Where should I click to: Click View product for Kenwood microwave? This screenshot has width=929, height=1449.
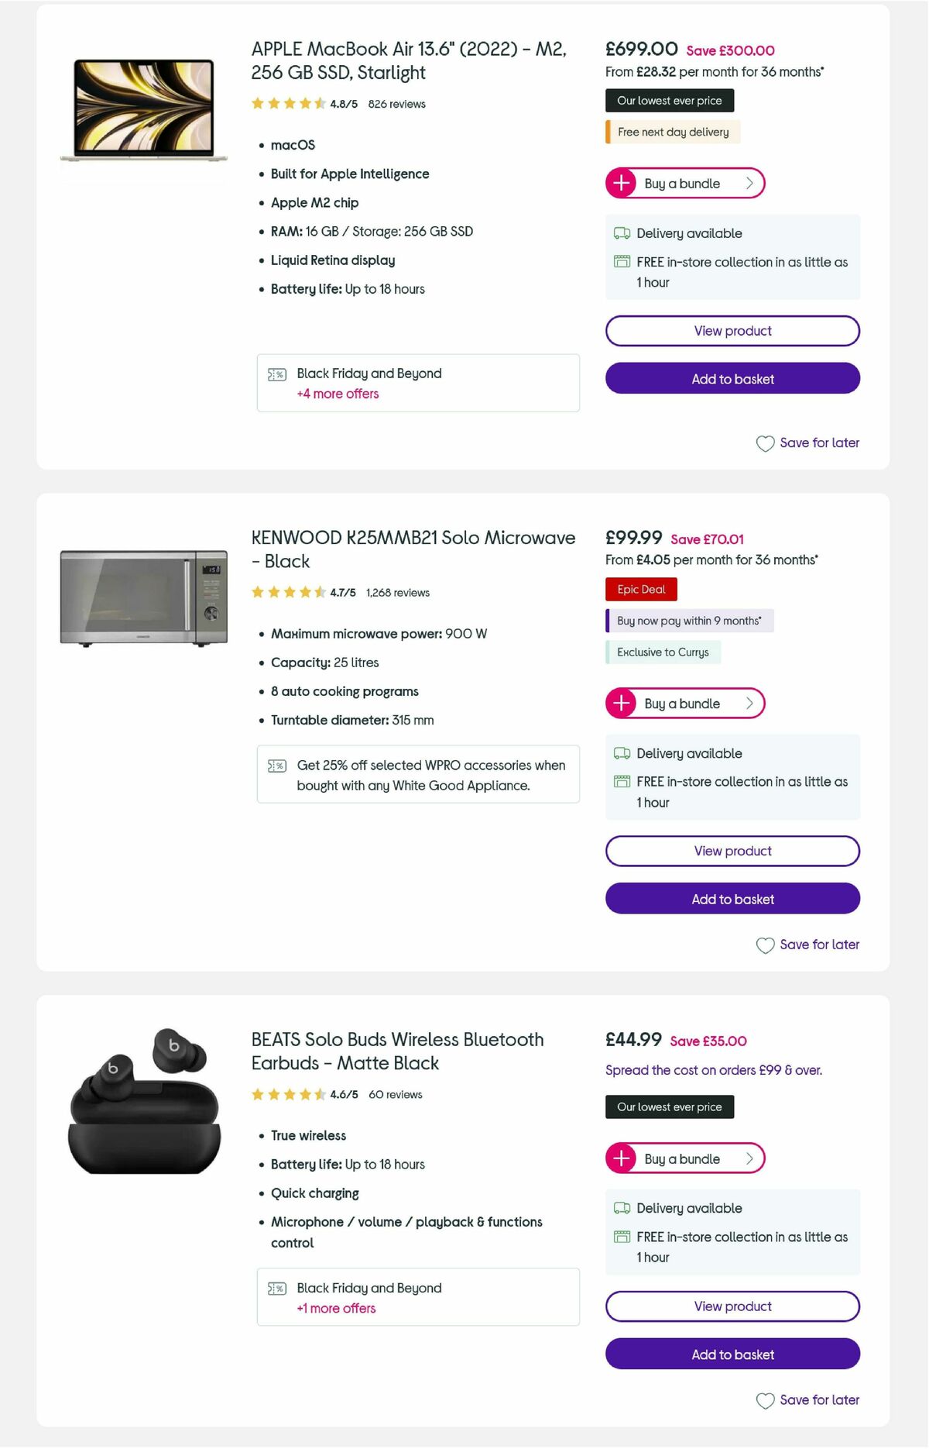point(732,850)
